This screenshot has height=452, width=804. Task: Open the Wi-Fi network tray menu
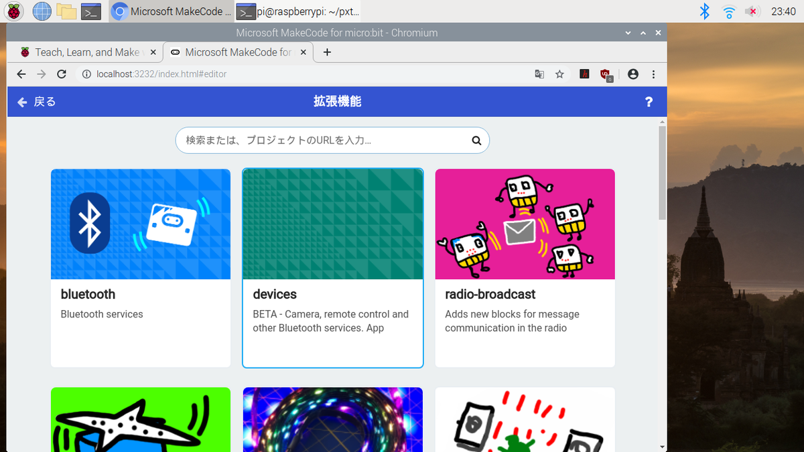(729, 11)
